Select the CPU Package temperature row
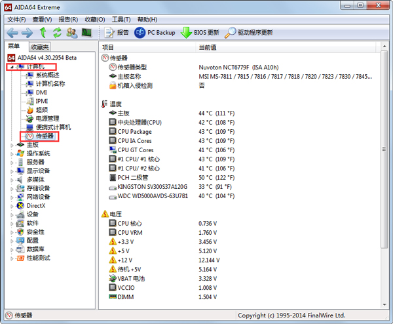The height and width of the screenshot is (324, 393). 240,132
